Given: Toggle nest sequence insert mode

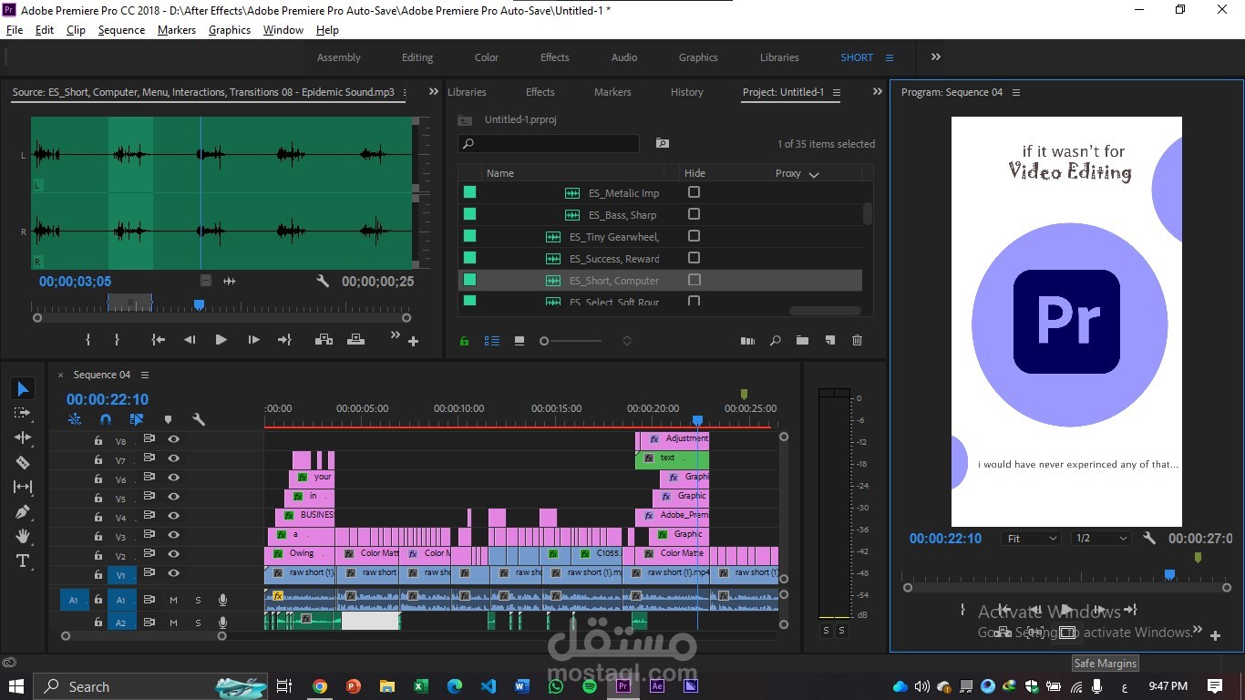Looking at the screenshot, I should point(75,419).
